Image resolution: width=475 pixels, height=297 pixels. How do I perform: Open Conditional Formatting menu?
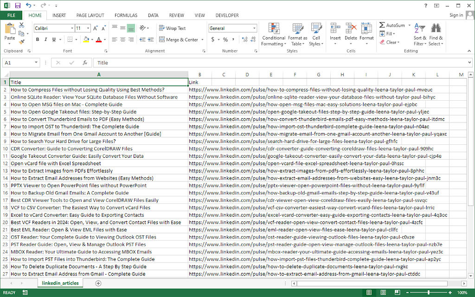tap(274, 34)
